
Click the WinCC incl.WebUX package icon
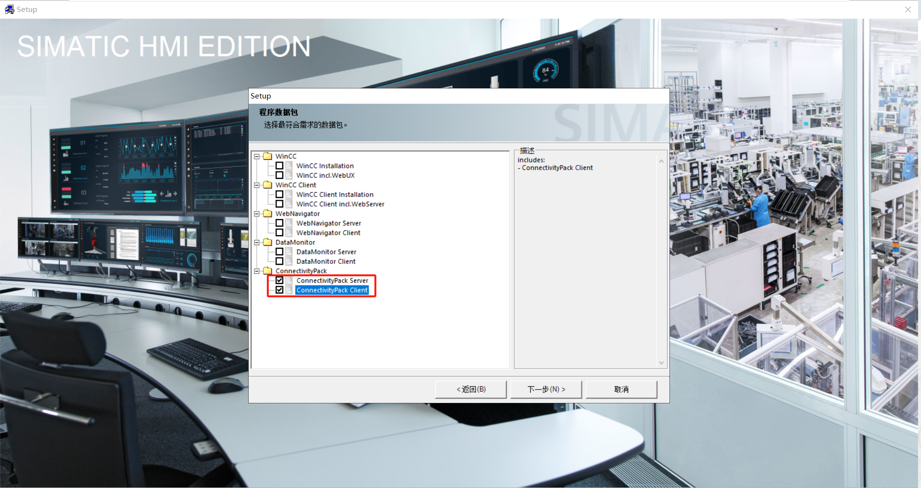coord(289,175)
